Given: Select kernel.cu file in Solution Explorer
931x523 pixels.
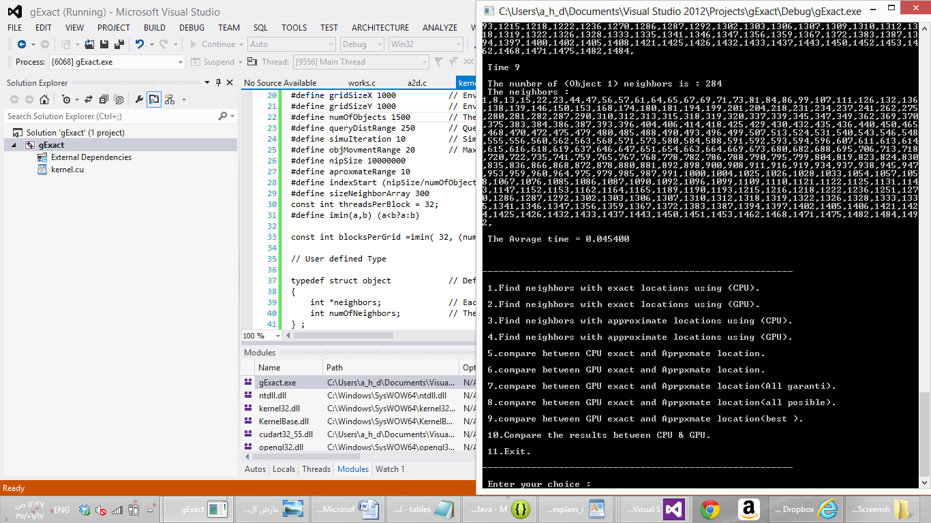Looking at the screenshot, I should (x=67, y=170).
